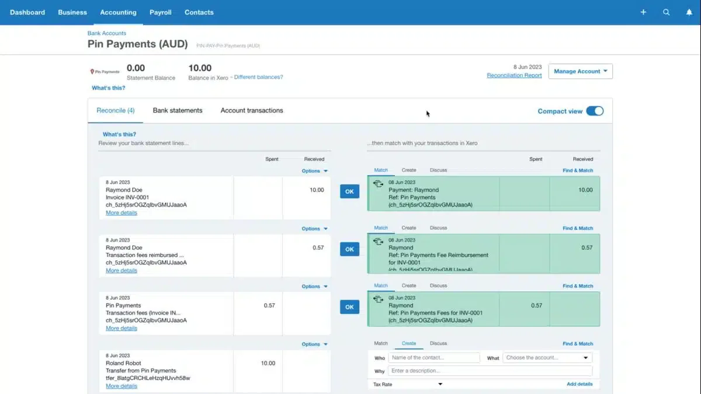Select Discuss tab for Roland Robot row
This screenshot has height=394, width=701.
(438, 344)
